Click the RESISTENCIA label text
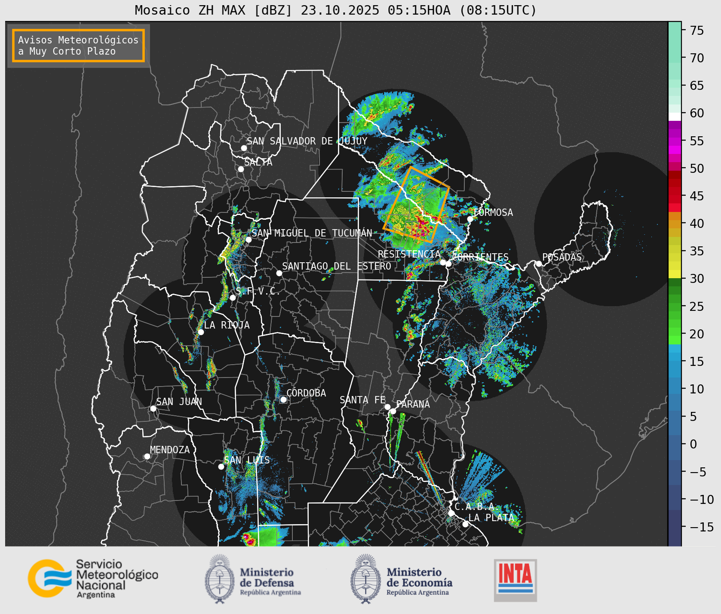 click(409, 254)
